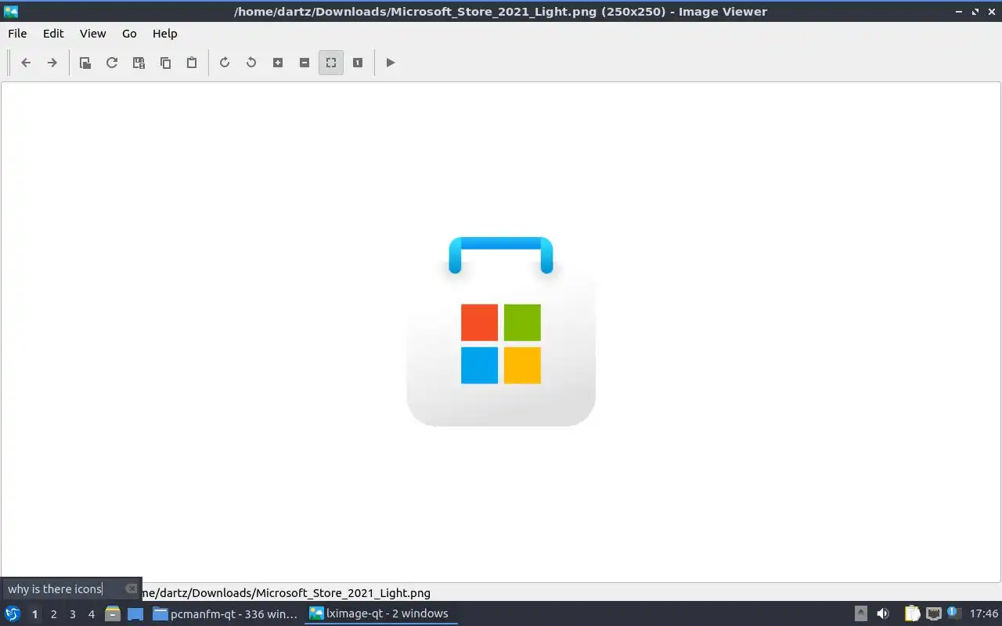
Task: Click the Open File toolbar icon
Action: tap(85, 63)
